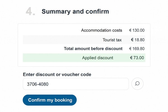
Task: Select the Accommodation costs label
Action: coord(102,30)
